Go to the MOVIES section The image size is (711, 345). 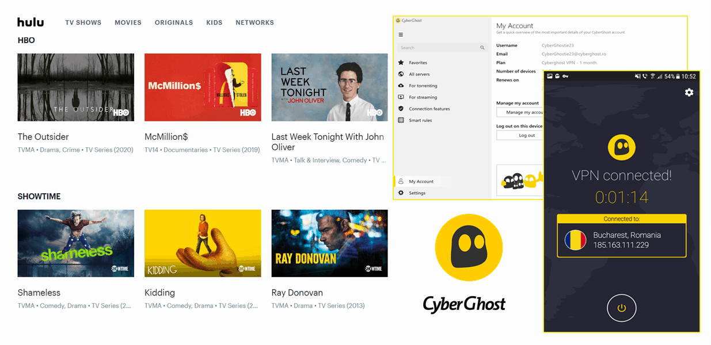tap(128, 22)
